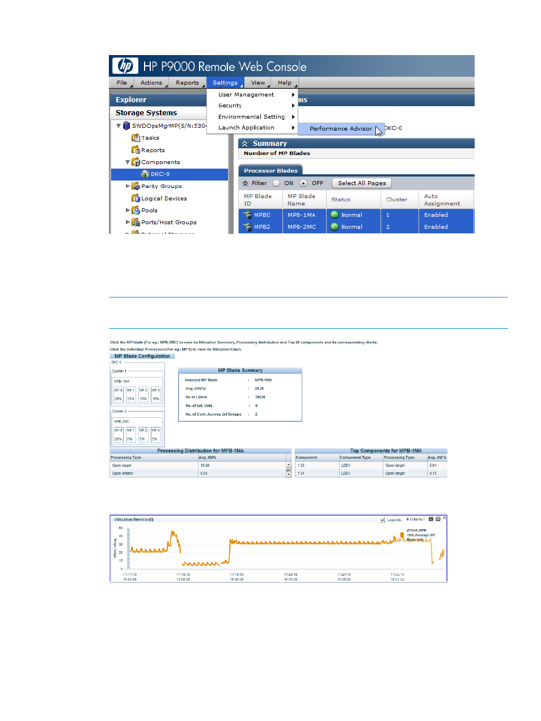Expand the Environmental Setting submenu arrow

click(x=293, y=117)
